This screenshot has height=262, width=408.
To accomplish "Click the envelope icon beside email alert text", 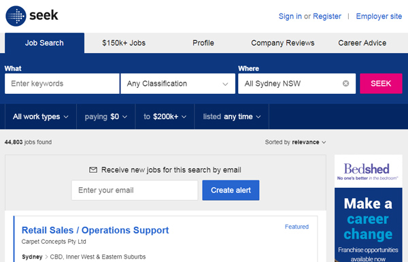I will point(93,170).
